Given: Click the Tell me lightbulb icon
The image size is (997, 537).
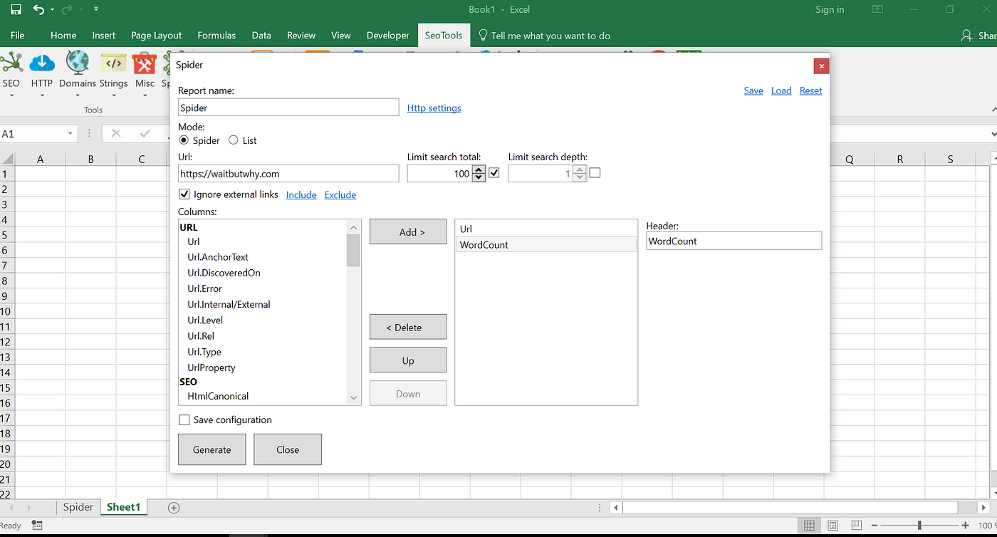Looking at the screenshot, I should coord(483,35).
